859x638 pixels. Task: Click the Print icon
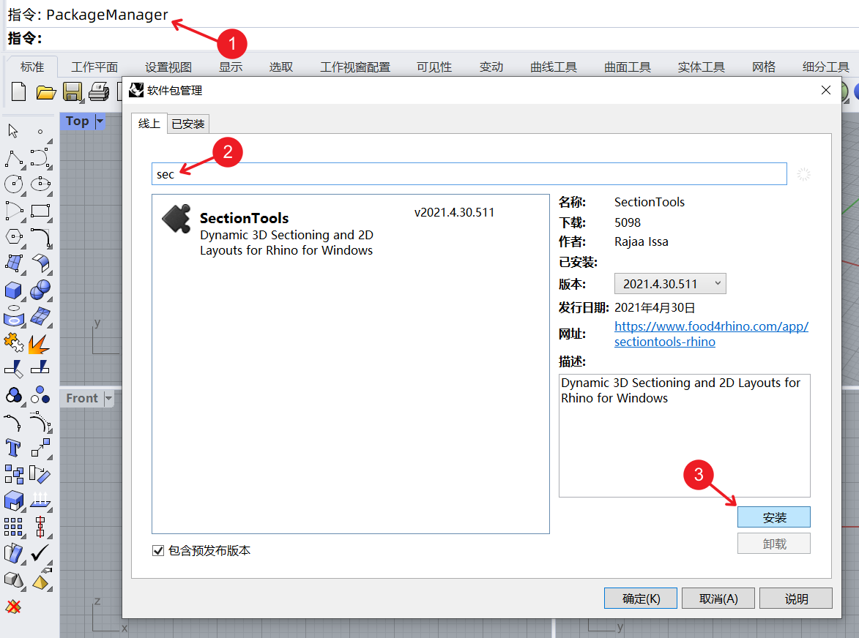click(97, 91)
